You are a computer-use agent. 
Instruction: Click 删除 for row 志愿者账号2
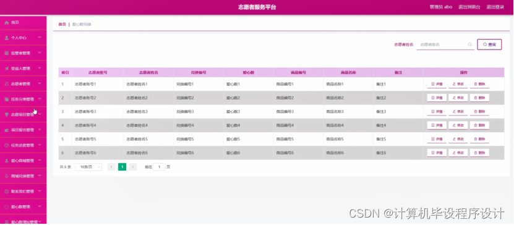coord(479,98)
